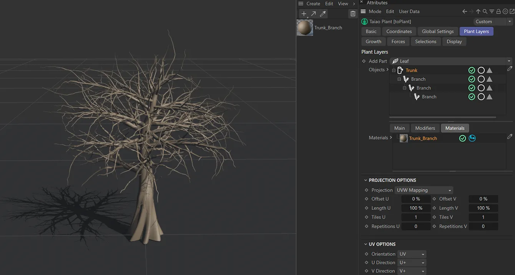The width and height of the screenshot is (515, 275).
Task: Click the add material plus icon
Action: click(304, 13)
